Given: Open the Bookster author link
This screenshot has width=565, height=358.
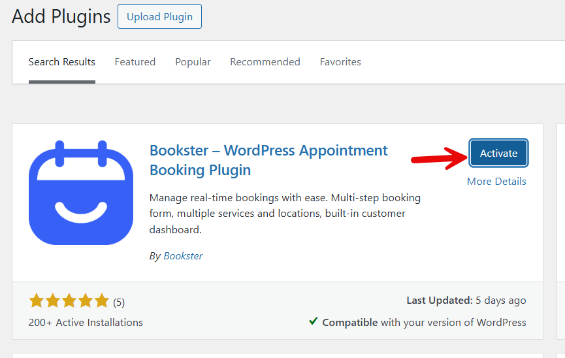Looking at the screenshot, I should pos(183,256).
